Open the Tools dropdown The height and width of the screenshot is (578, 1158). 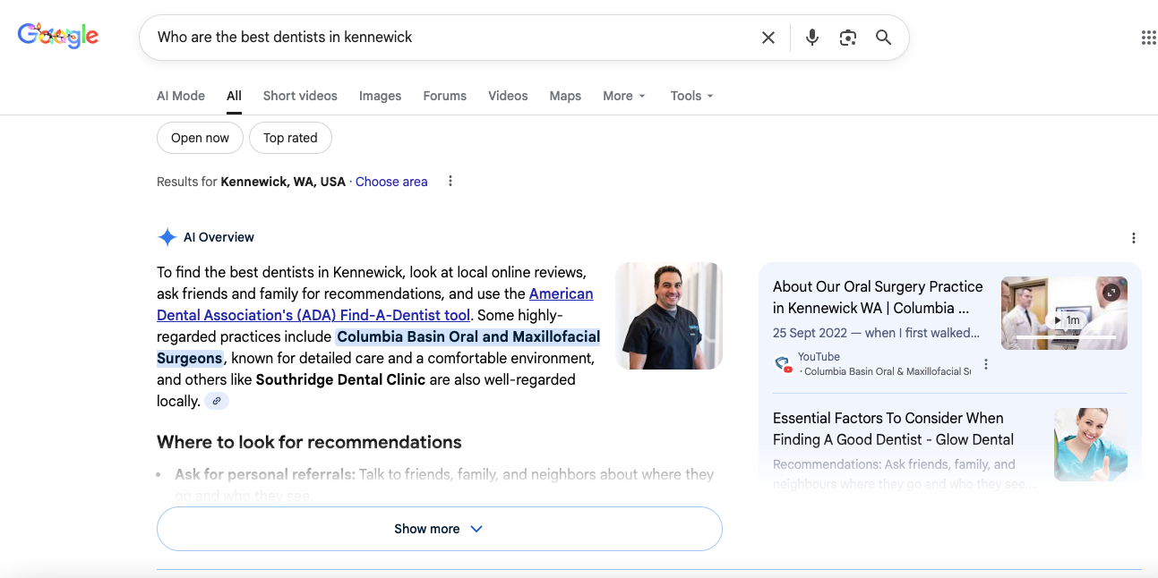tap(691, 96)
